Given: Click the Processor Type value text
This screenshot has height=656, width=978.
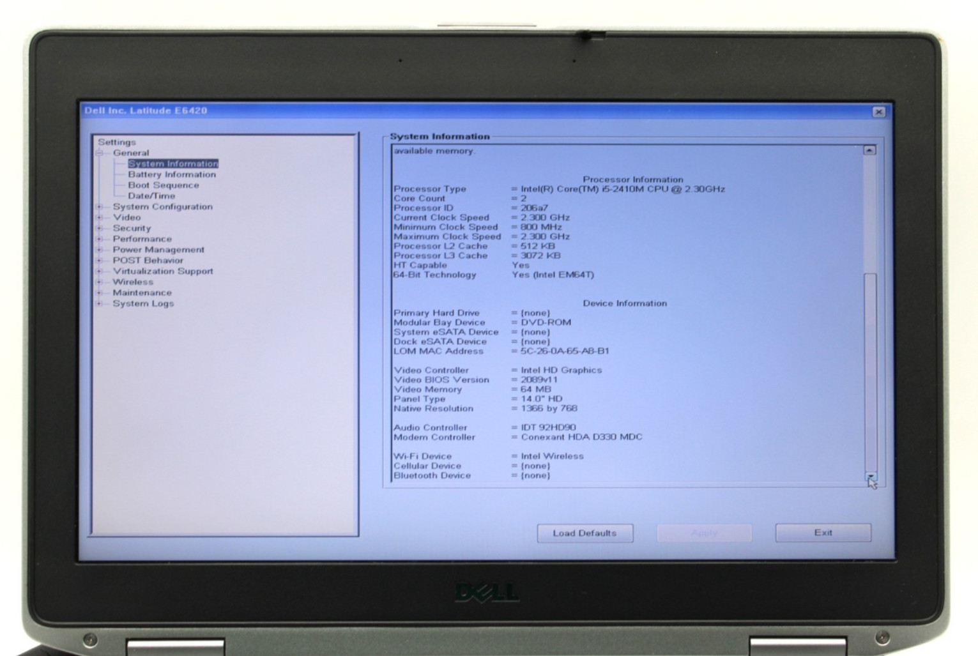Looking at the screenshot, I should click(x=623, y=189).
